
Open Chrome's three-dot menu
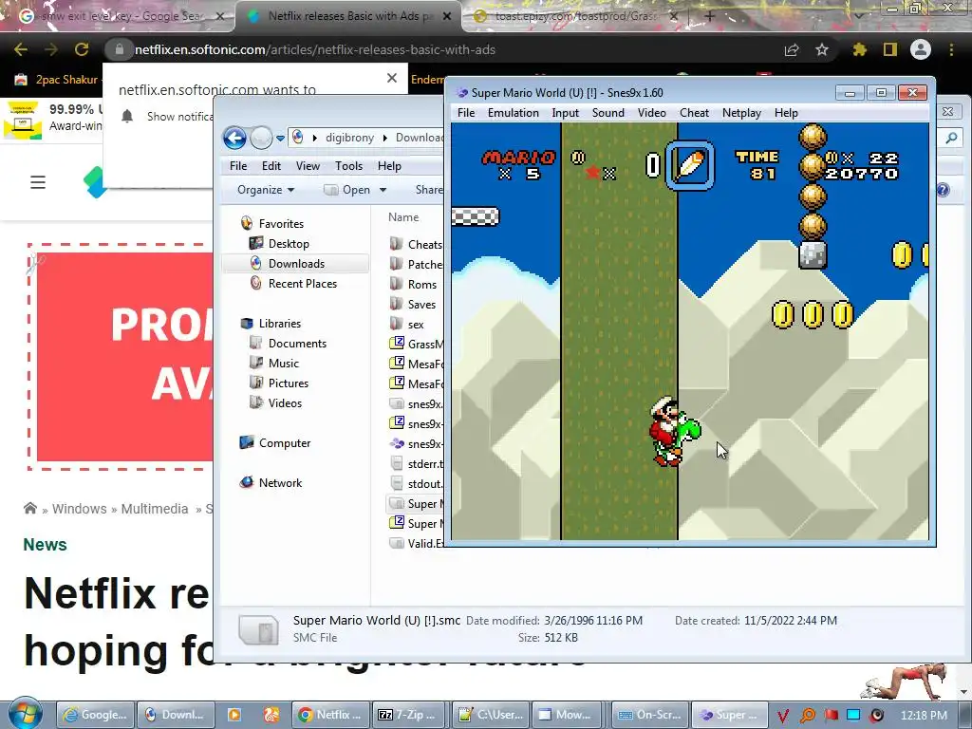(x=951, y=49)
